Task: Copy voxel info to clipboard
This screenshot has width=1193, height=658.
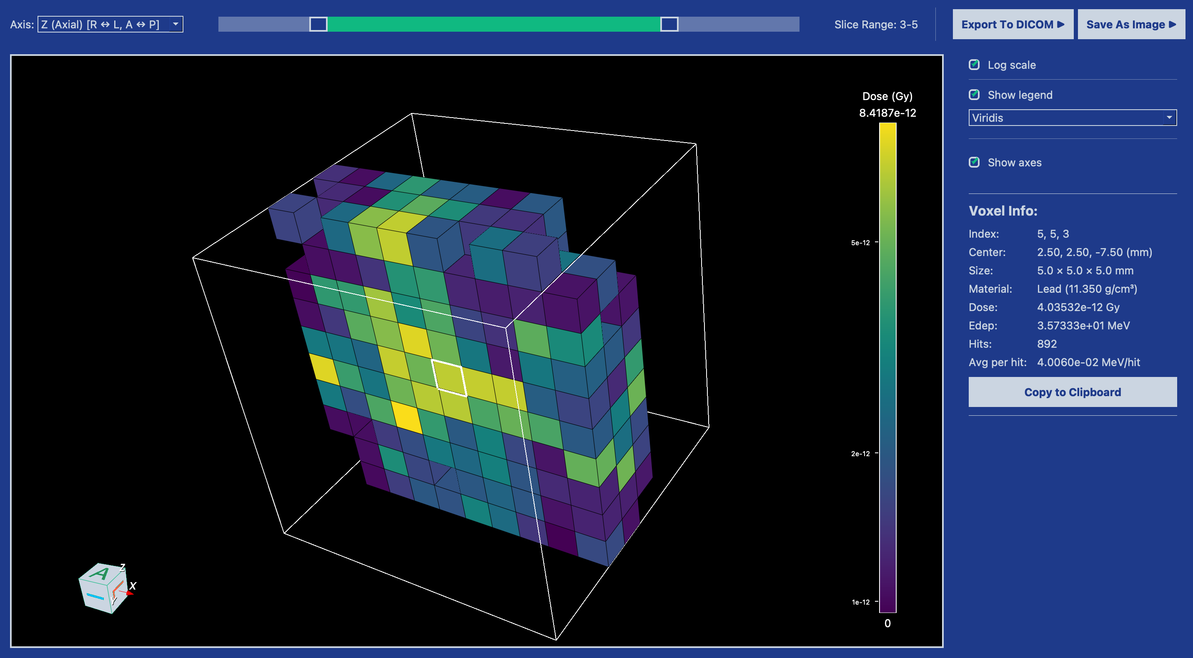Action: coord(1073,392)
